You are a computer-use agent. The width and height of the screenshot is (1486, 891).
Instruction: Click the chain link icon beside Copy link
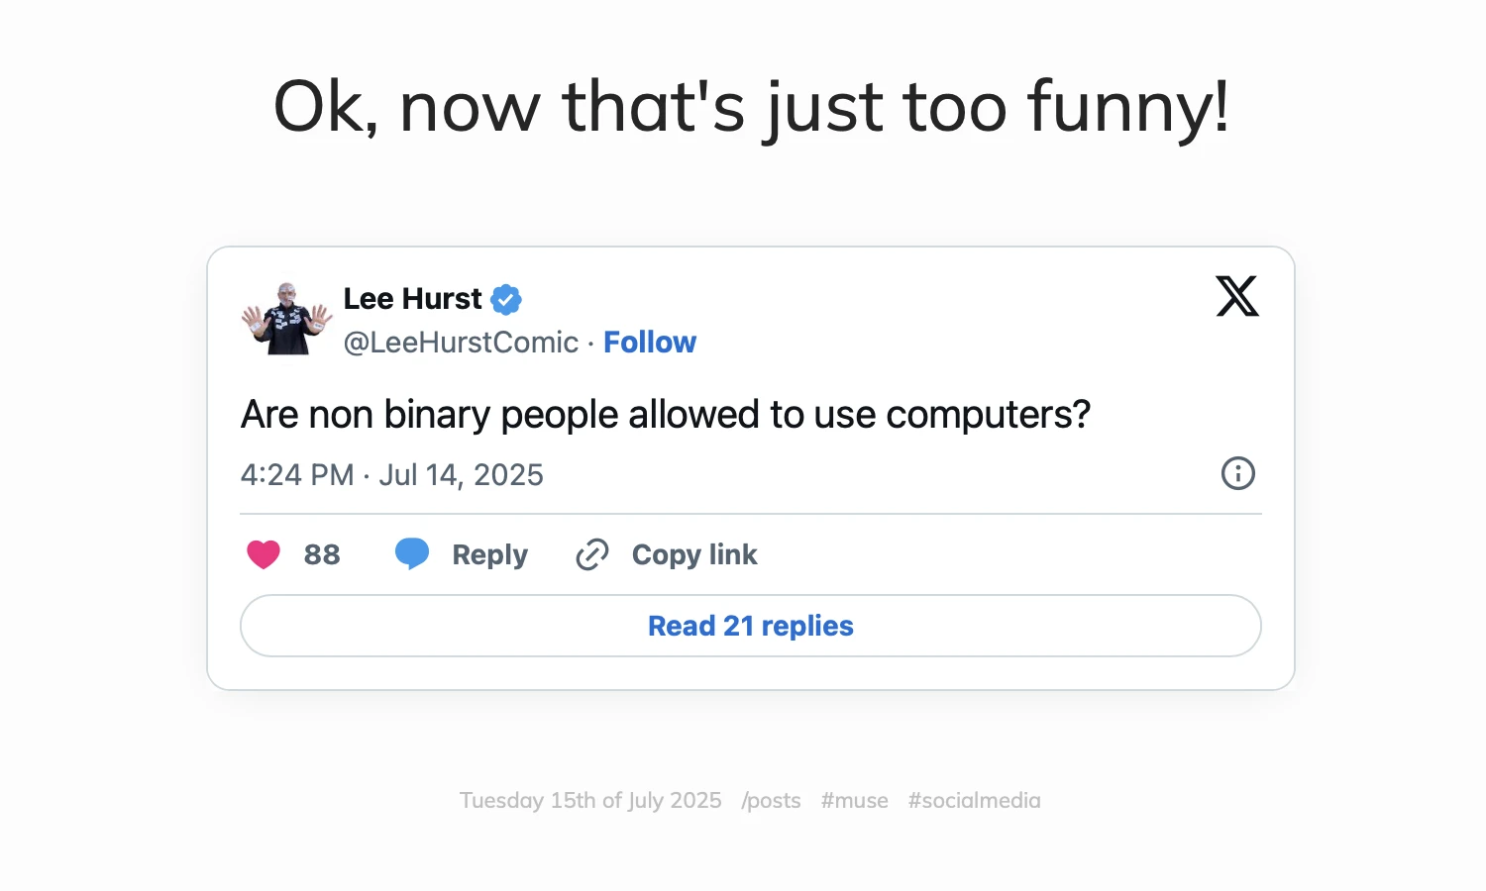pyautogui.click(x=591, y=554)
